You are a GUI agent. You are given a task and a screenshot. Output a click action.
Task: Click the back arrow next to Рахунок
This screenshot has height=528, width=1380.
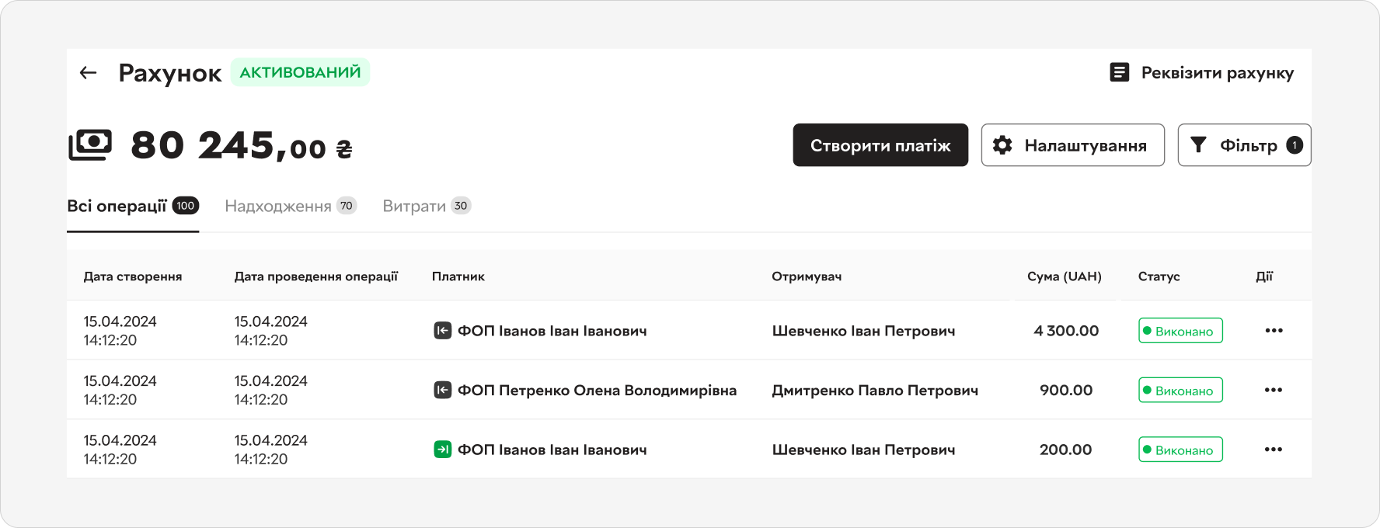point(88,73)
